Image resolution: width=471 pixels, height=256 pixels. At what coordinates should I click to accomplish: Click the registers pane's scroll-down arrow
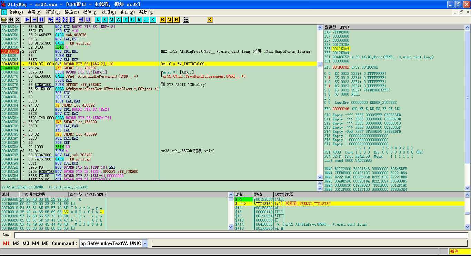pyautogui.click(x=468, y=188)
